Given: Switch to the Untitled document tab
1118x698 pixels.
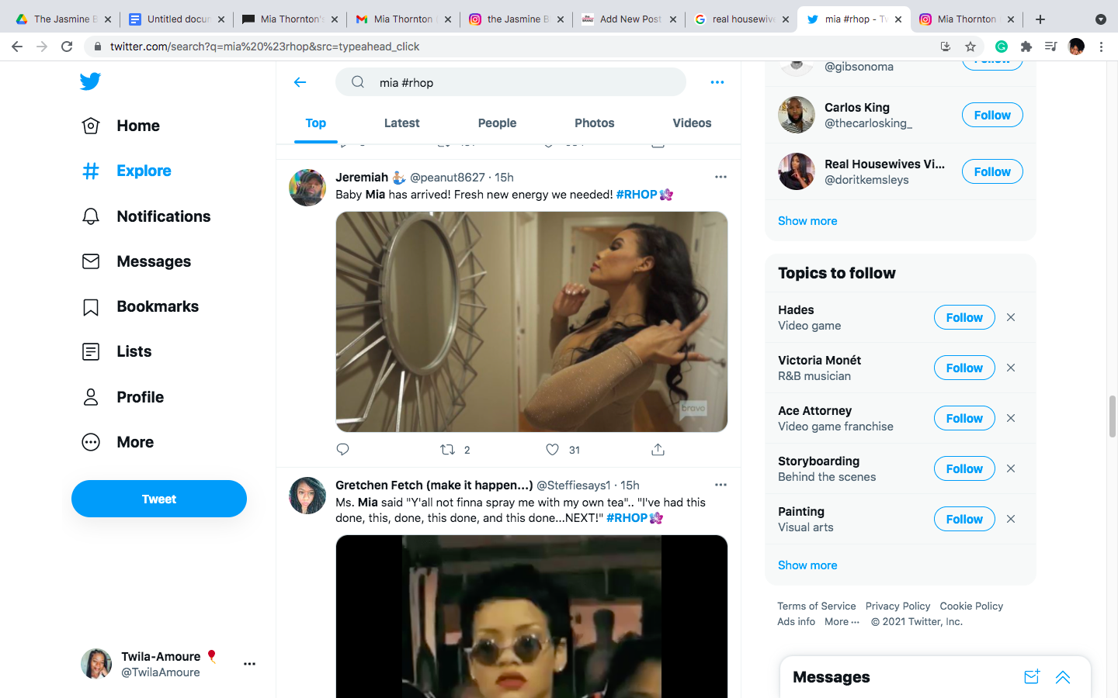Looking at the screenshot, I should tap(175, 19).
